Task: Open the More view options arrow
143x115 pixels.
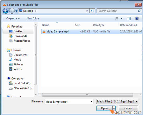Action: [x=121, y=19]
